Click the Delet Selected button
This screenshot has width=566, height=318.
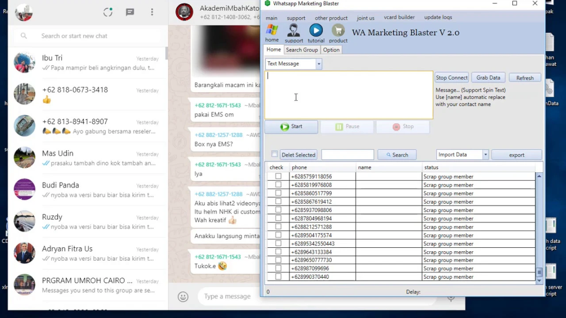(x=298, y=155)
